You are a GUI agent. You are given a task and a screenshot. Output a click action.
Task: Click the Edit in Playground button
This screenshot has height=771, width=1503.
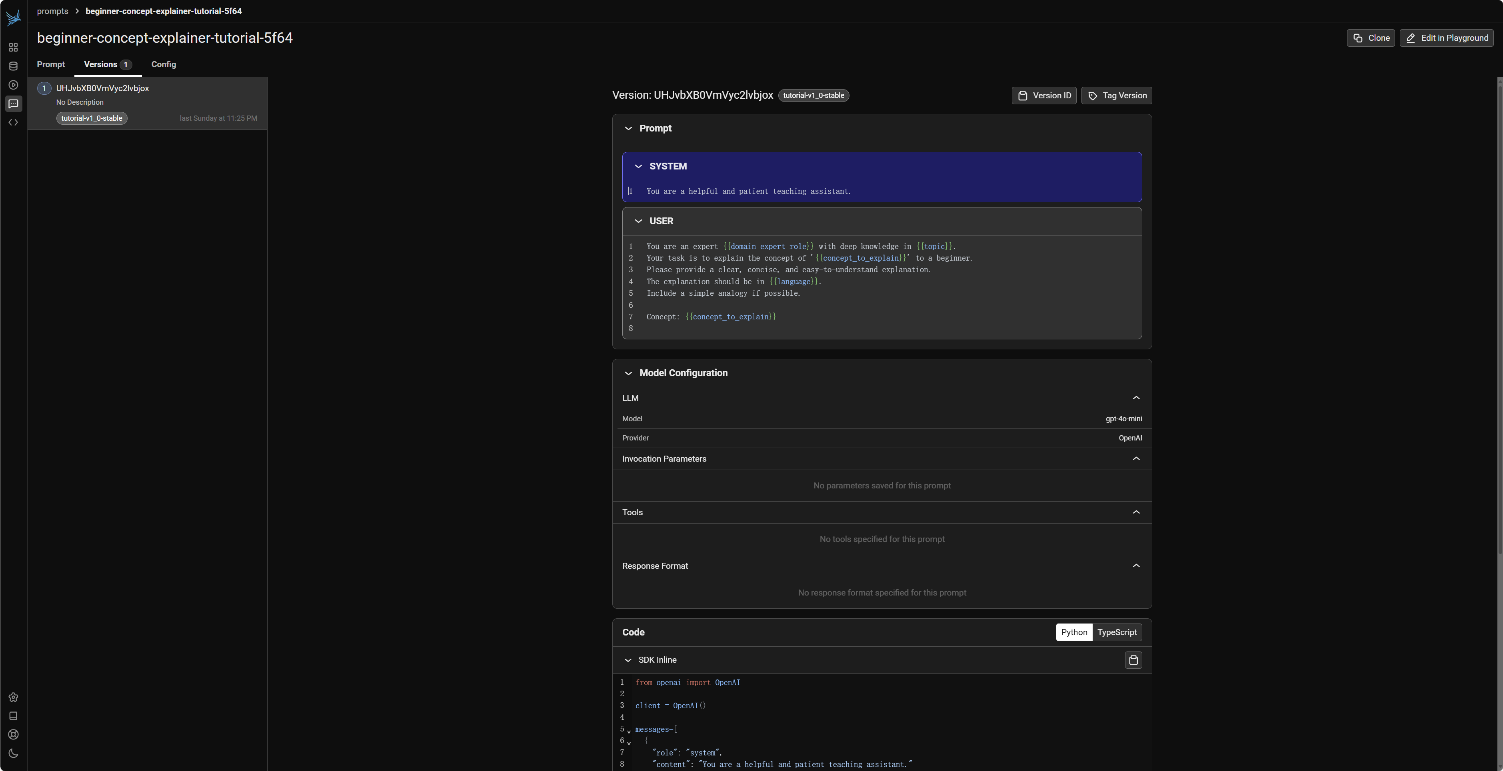click(x=1446, y=38)
